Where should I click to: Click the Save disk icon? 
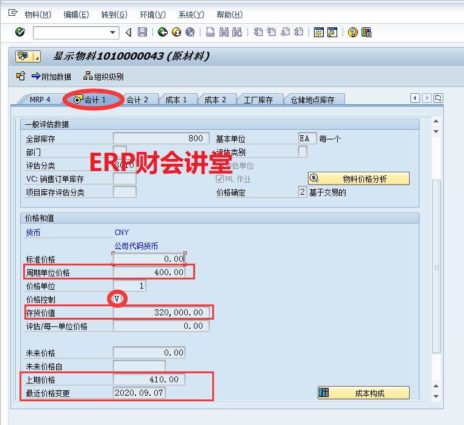[x=142, y=32]
